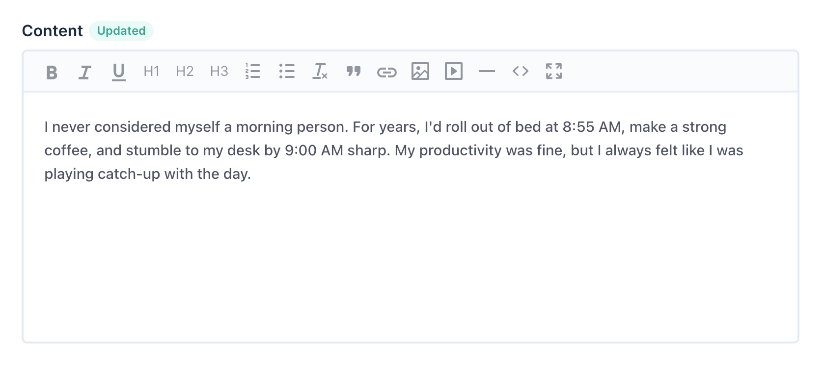Click inside the article text area
The height and width of the screenshot is (368, 824).
pos(393,245)
